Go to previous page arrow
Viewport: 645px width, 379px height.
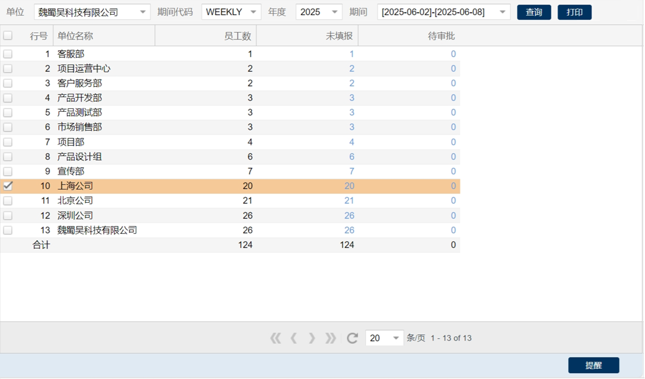pyautogui.click(x=294, y=338)
